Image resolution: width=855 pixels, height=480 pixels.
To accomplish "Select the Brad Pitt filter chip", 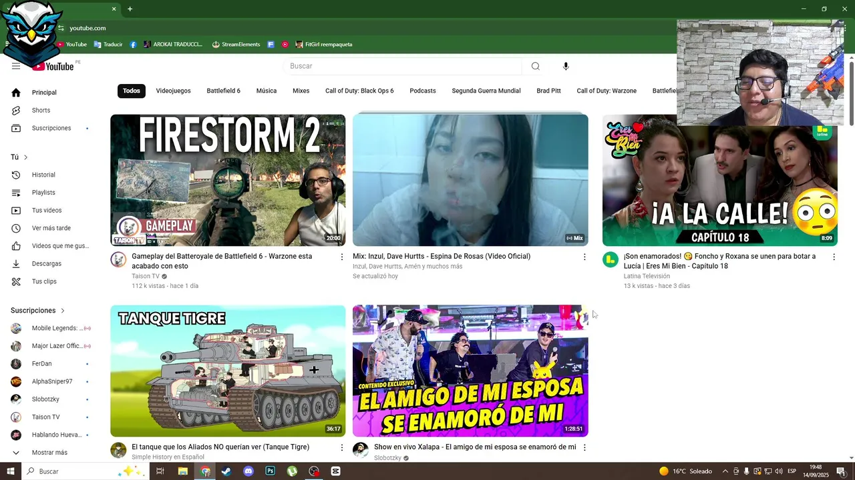I will pyautogui.click(x=548, y=91).
